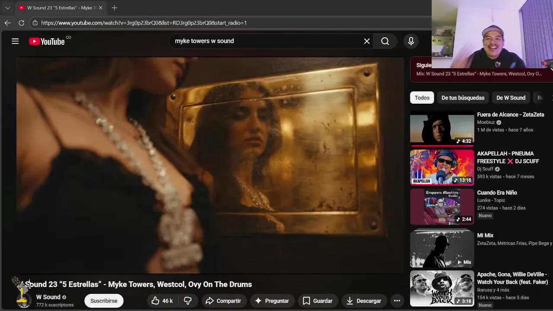The image size is (553, 311).
Task: View site information icon in address bar
Action: [35, 22]
